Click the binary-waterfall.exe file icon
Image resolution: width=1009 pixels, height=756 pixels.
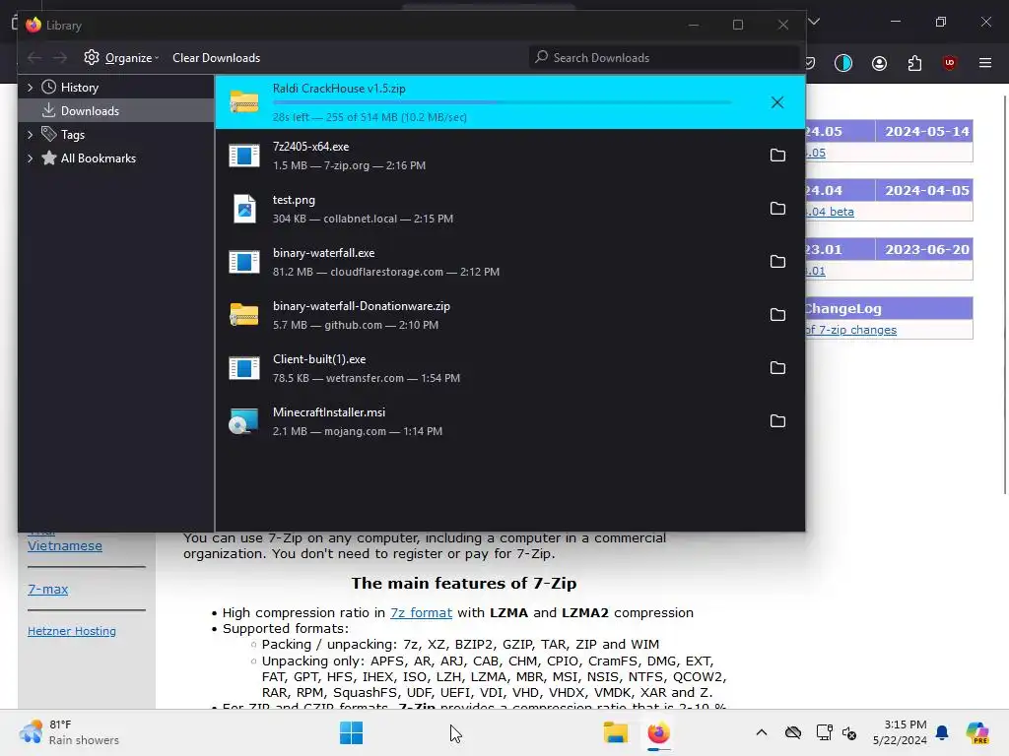pos(244,262)
